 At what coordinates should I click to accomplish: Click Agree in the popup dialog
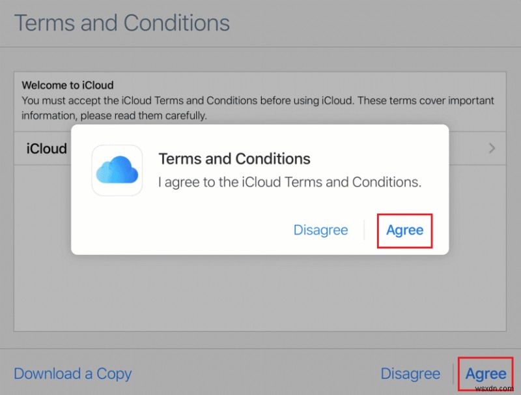pos(404,230)
